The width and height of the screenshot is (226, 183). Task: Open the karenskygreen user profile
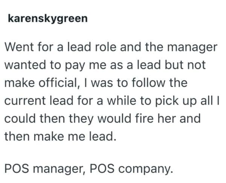click(x=47, y=18)
